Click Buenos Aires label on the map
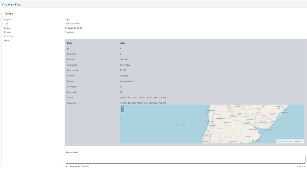307x170 pixels. pos(253,129)
